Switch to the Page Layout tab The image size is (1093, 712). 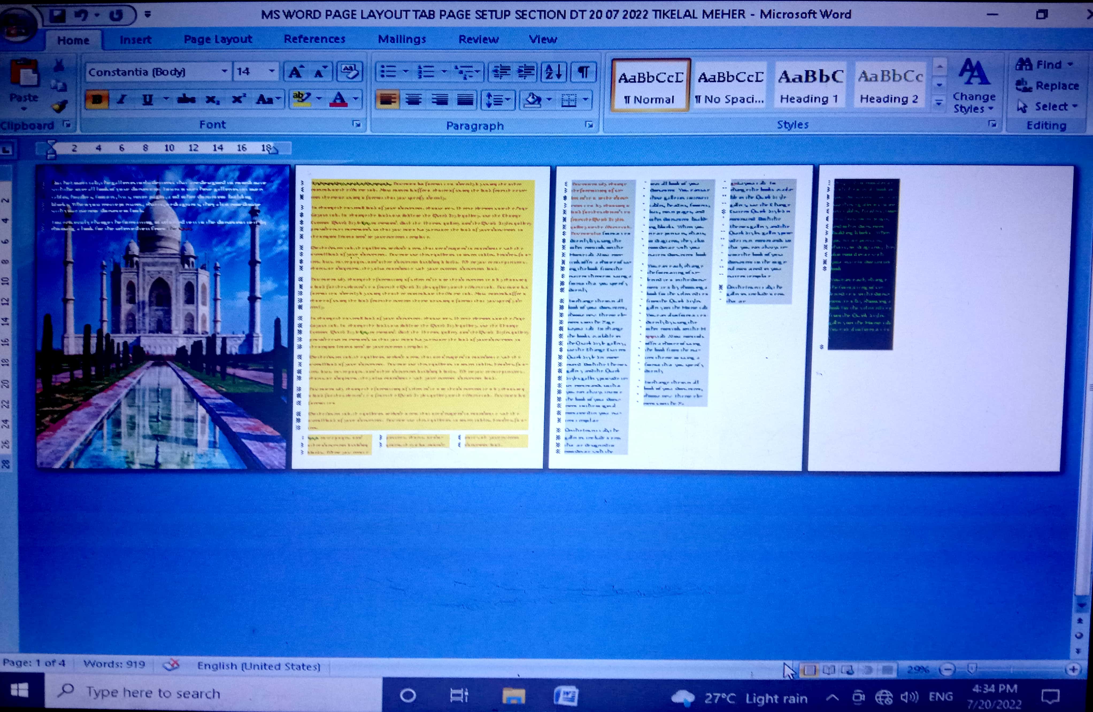coord(218,40)
